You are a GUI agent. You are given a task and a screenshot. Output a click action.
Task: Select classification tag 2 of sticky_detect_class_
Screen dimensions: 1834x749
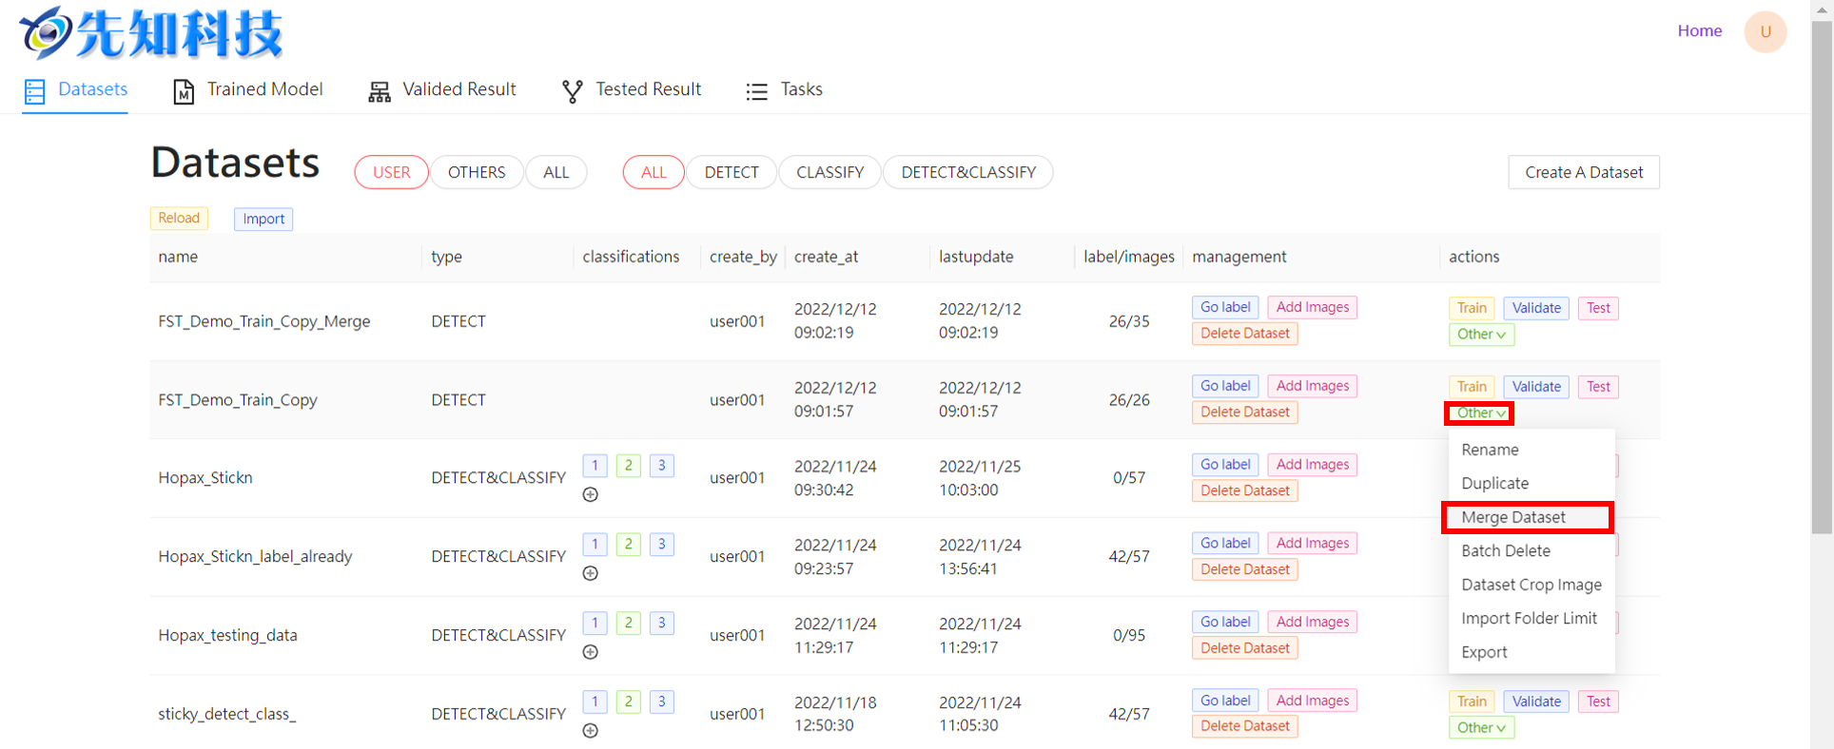point(628,702)
